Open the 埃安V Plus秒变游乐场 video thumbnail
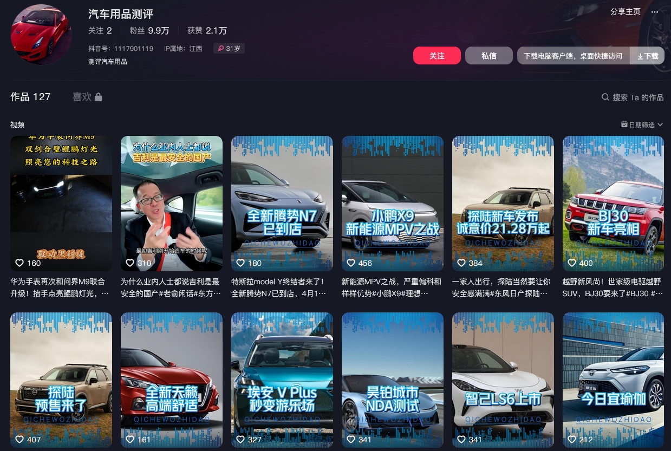 point(282,380)
